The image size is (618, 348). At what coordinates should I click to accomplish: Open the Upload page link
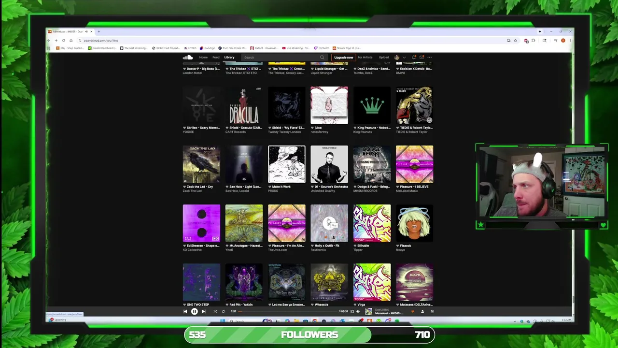(384, 58)
